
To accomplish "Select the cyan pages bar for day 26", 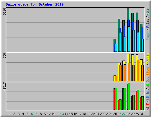I will [120, 42].
